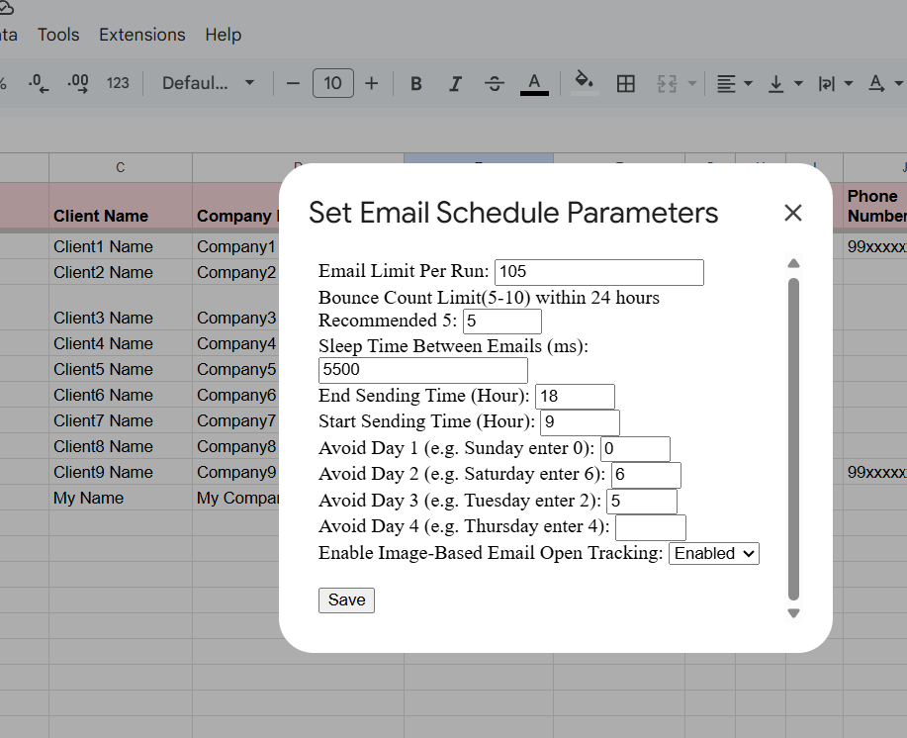The width and height of the screenshot is (907, 738).
Task: Select the Client8 Name cell
Action: (x=121, y=446)
